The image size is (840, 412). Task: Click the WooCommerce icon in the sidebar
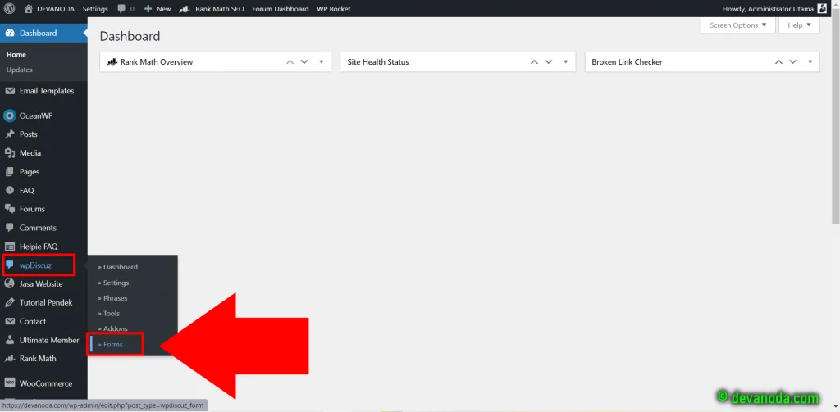(10, 383)
